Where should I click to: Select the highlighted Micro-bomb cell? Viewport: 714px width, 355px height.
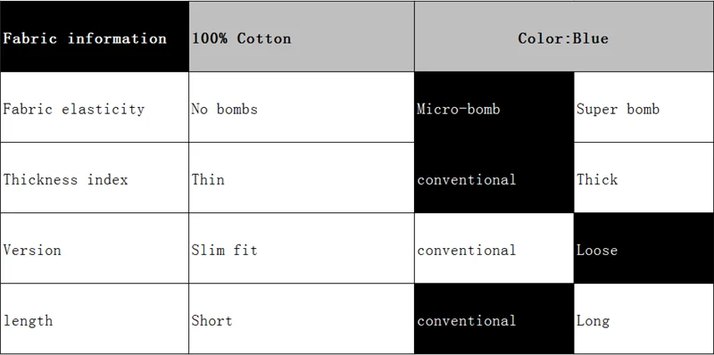494,107
